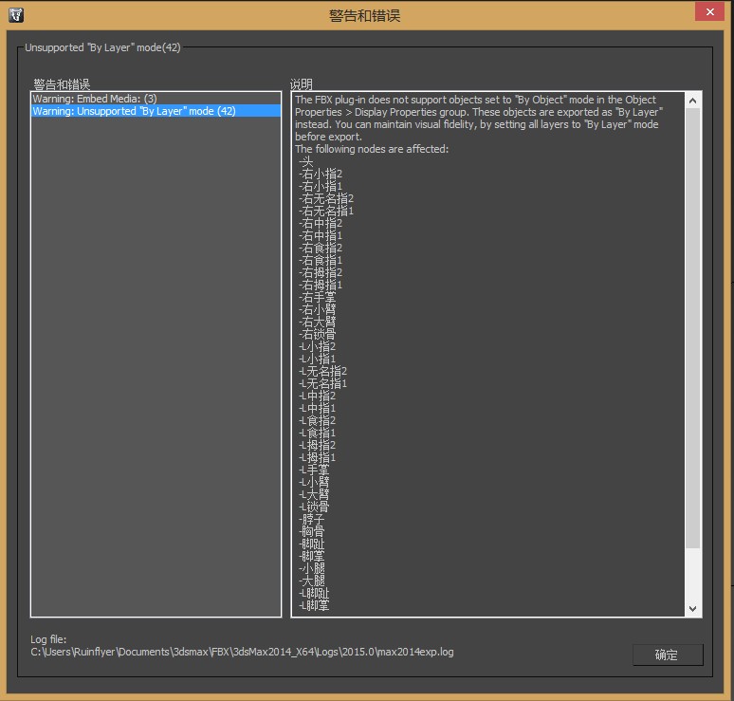Viewport: 734px width, 701px height.
Task: Click the node entry -L小指2
Action: tap(318, 346)
